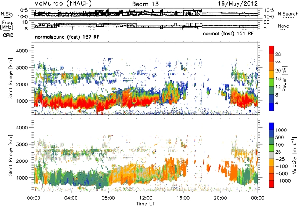Click the light green segment of Power colorbar
Screen dimensions: 298x206
[x=272, y=83]
